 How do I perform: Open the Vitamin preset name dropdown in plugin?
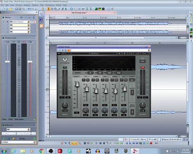coord(94,53)
